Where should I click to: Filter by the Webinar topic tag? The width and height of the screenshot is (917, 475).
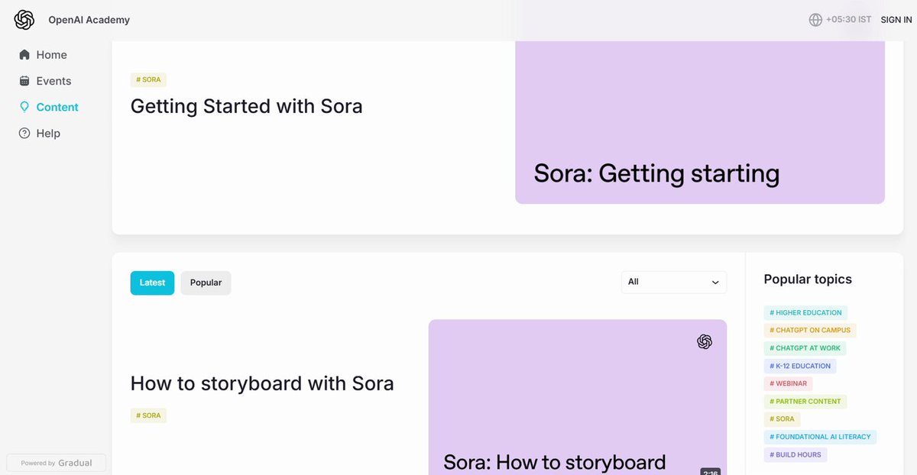(788, 383)
